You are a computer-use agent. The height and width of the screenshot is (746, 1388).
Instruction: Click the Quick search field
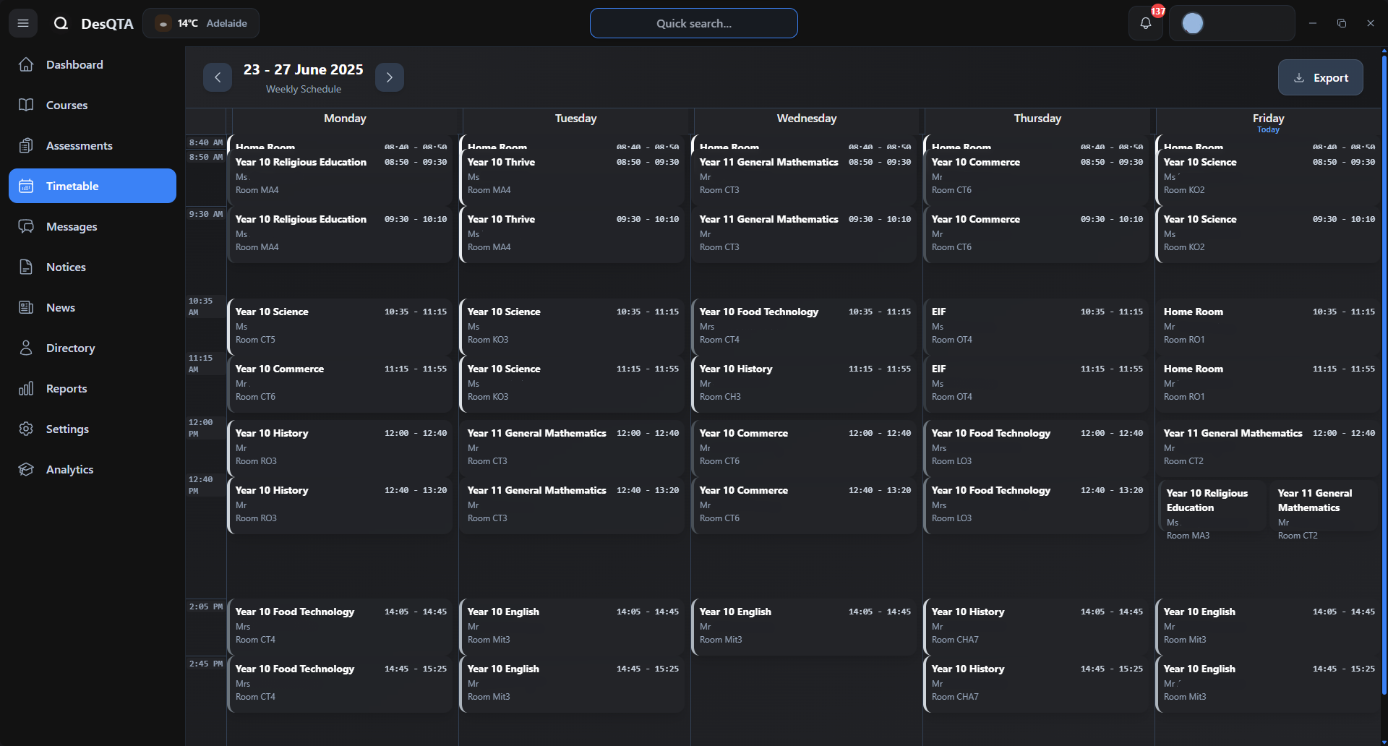693,23
